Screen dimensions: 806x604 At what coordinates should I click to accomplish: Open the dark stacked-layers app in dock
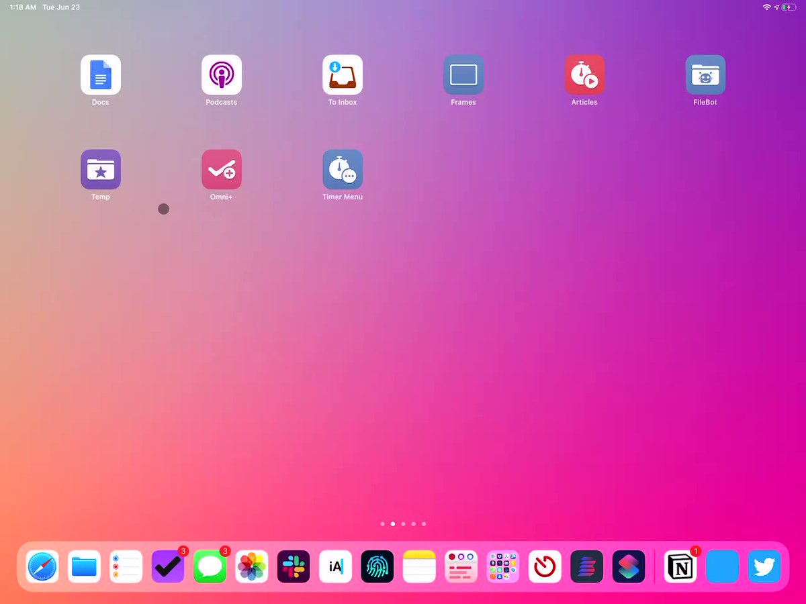click(587, 566)
